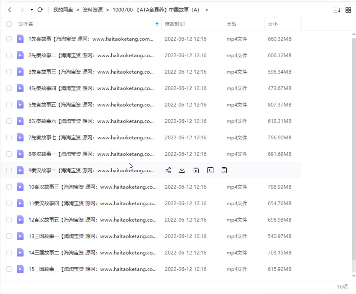
Task: Click video icon of 7先秦故事七
Action: click(20, 137)
